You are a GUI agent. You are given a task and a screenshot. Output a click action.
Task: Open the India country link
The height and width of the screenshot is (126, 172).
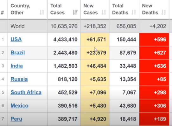pos(17,66)
